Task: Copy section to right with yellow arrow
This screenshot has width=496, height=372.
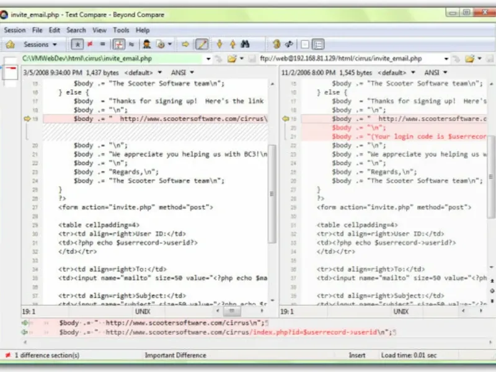Action: click(185, 44)
